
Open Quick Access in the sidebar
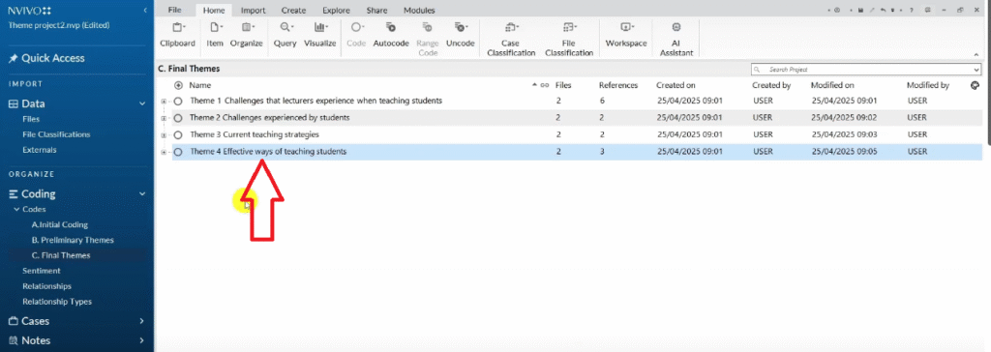(x=53, y=58)
